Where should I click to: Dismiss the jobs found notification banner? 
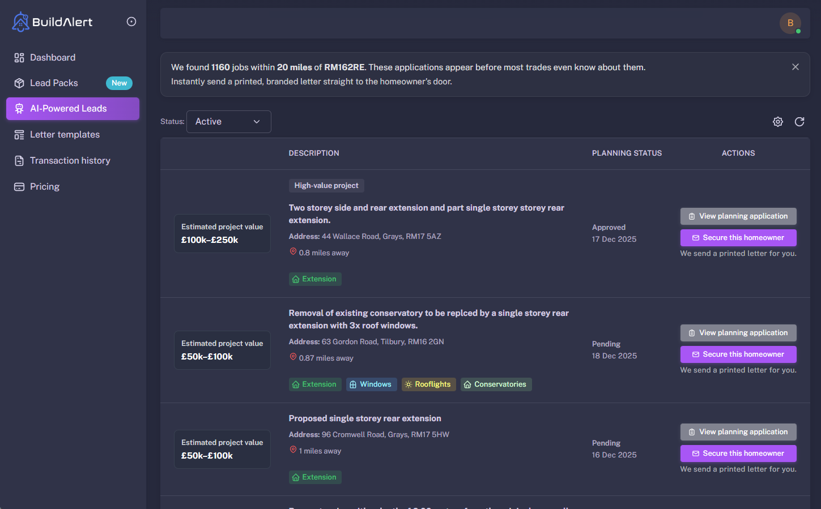click(796, 67)
